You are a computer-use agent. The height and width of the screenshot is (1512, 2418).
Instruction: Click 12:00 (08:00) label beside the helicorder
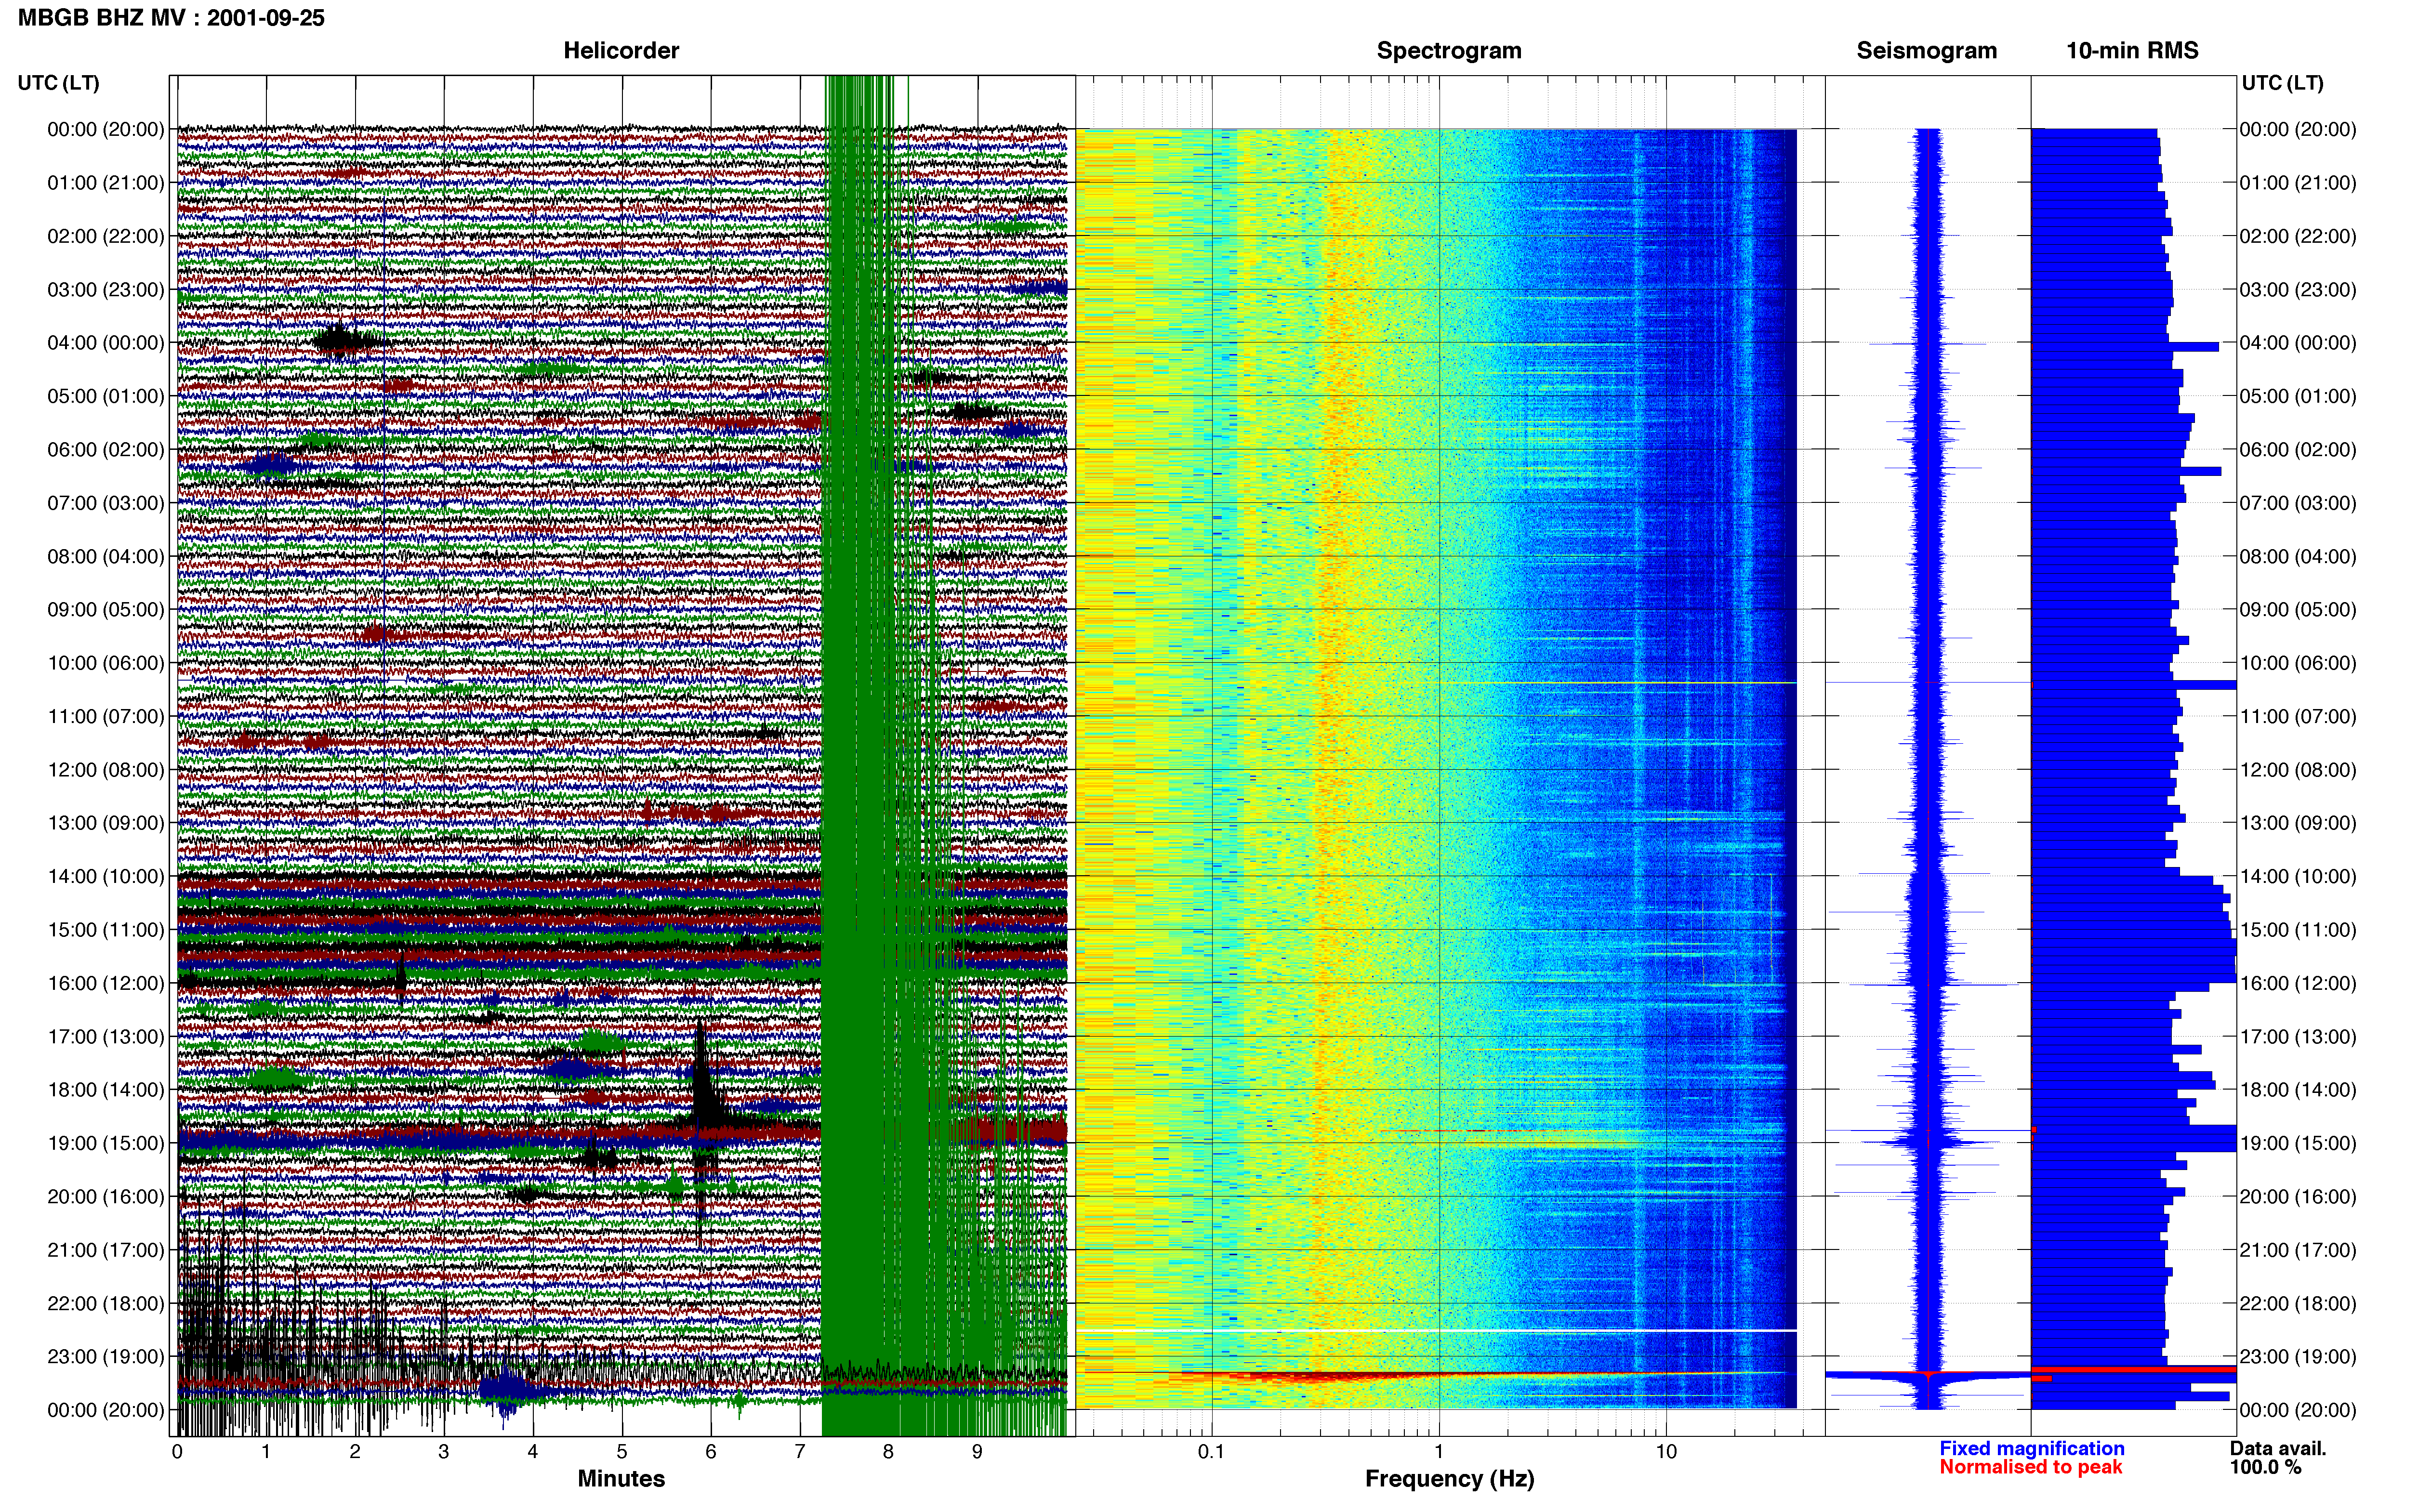coord(106,770)
